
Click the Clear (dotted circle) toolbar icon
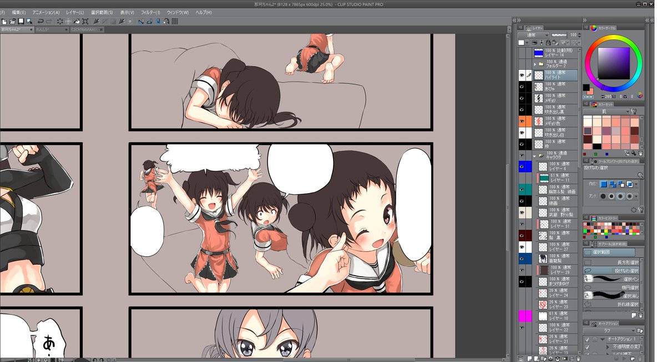click(60, 21)
